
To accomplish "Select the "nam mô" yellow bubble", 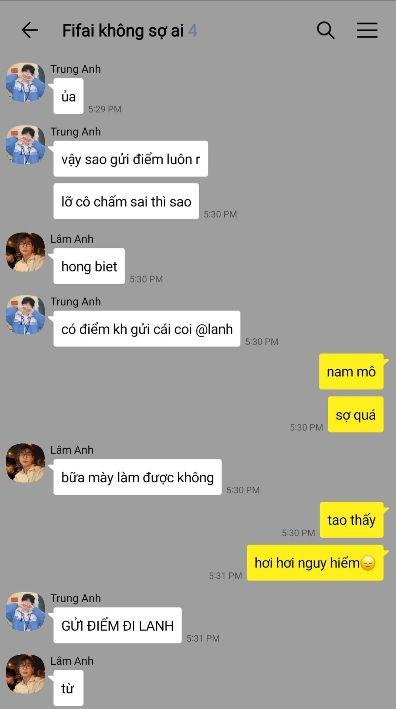I will (x=351, y=371).
